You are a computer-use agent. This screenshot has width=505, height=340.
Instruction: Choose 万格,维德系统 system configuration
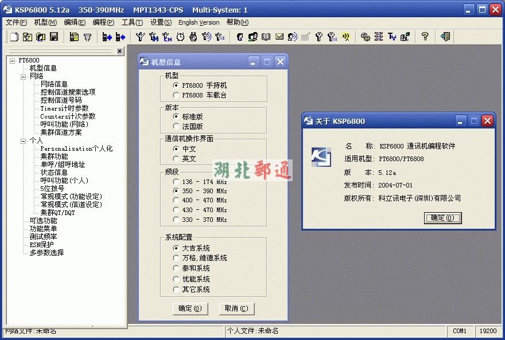176,258
